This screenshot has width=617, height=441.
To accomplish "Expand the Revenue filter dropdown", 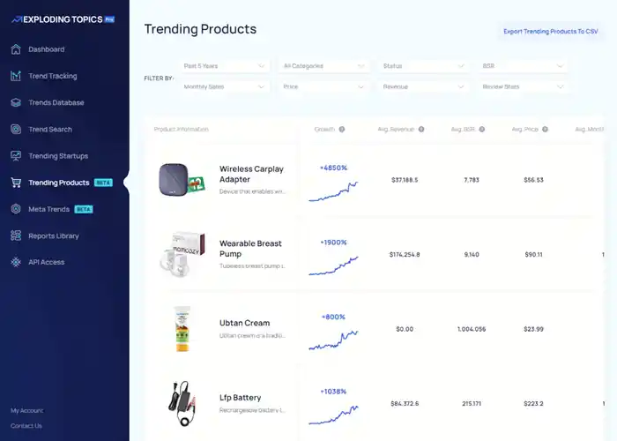I will tap(423, 86).
